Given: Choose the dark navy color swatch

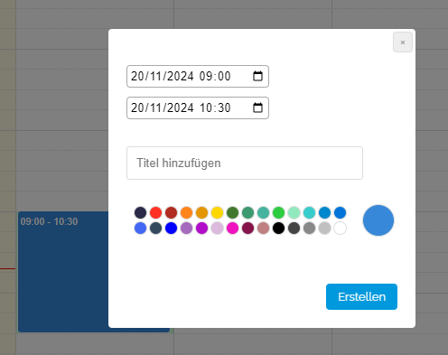Looking at the screenshot, I should pyautogui.click(x=140, y=212).
